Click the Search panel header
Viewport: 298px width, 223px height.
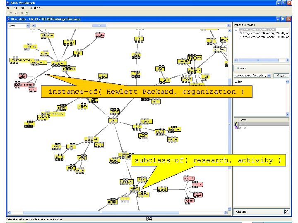262,68
